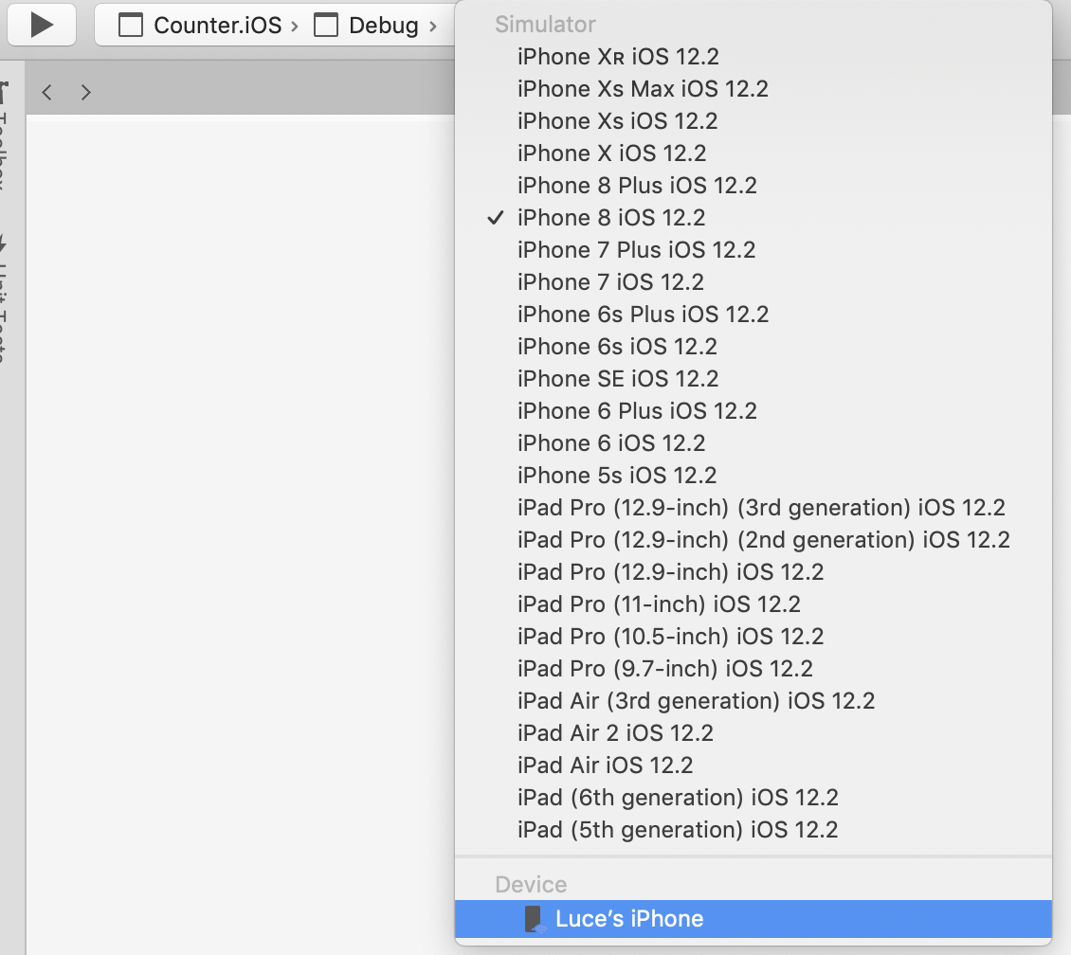Choose iPad Pro (11-inch) iOS 12.2
The image size is (1071, 955).
753,604
